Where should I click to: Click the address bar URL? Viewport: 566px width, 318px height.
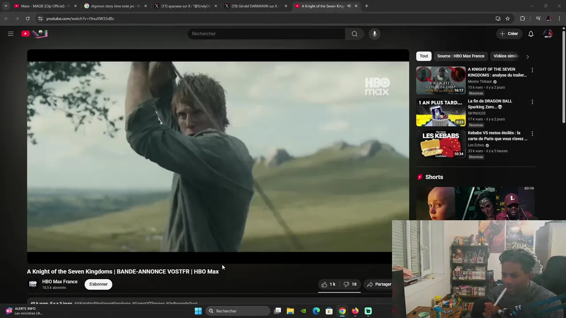[x=80, y=19]
